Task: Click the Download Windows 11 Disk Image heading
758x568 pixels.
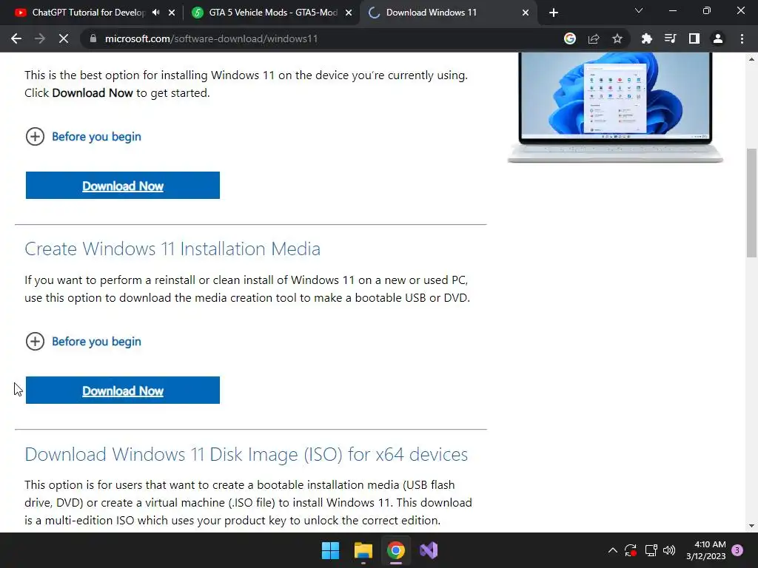Action: pyautogui.click(x=246, y=455)
